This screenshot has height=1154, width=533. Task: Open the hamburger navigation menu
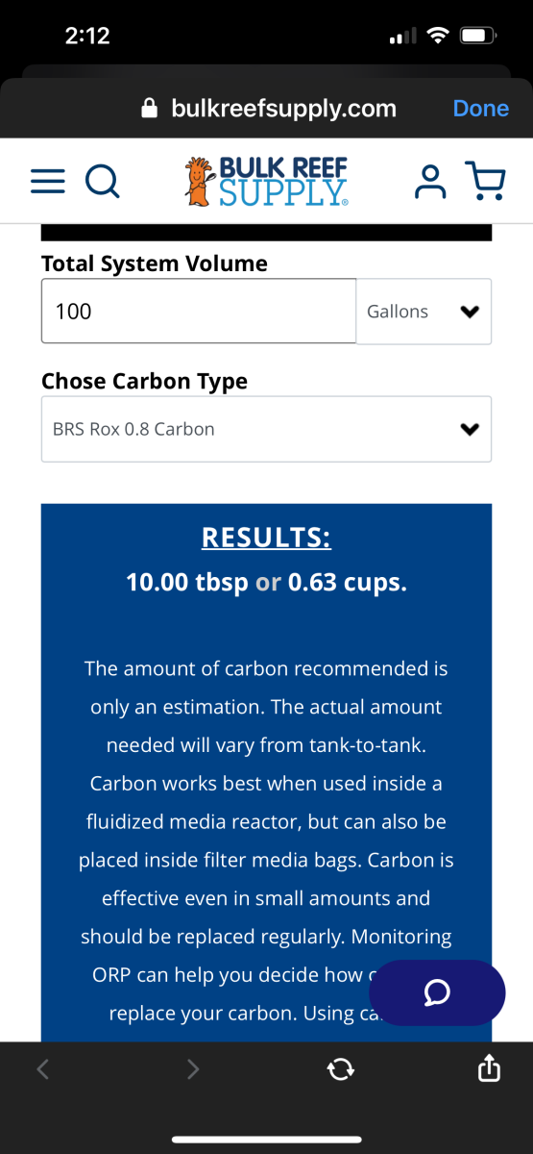[x=48, y=180]
